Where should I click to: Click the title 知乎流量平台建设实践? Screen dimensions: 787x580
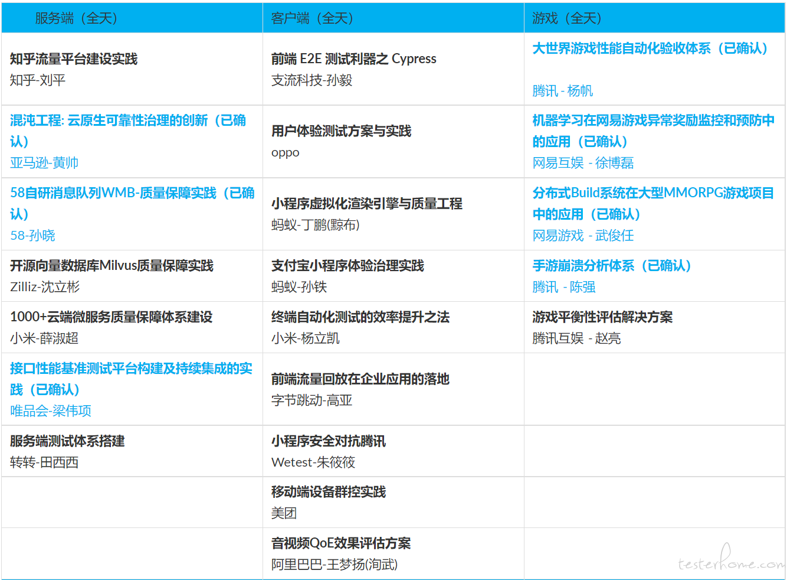tap(74, 59)
